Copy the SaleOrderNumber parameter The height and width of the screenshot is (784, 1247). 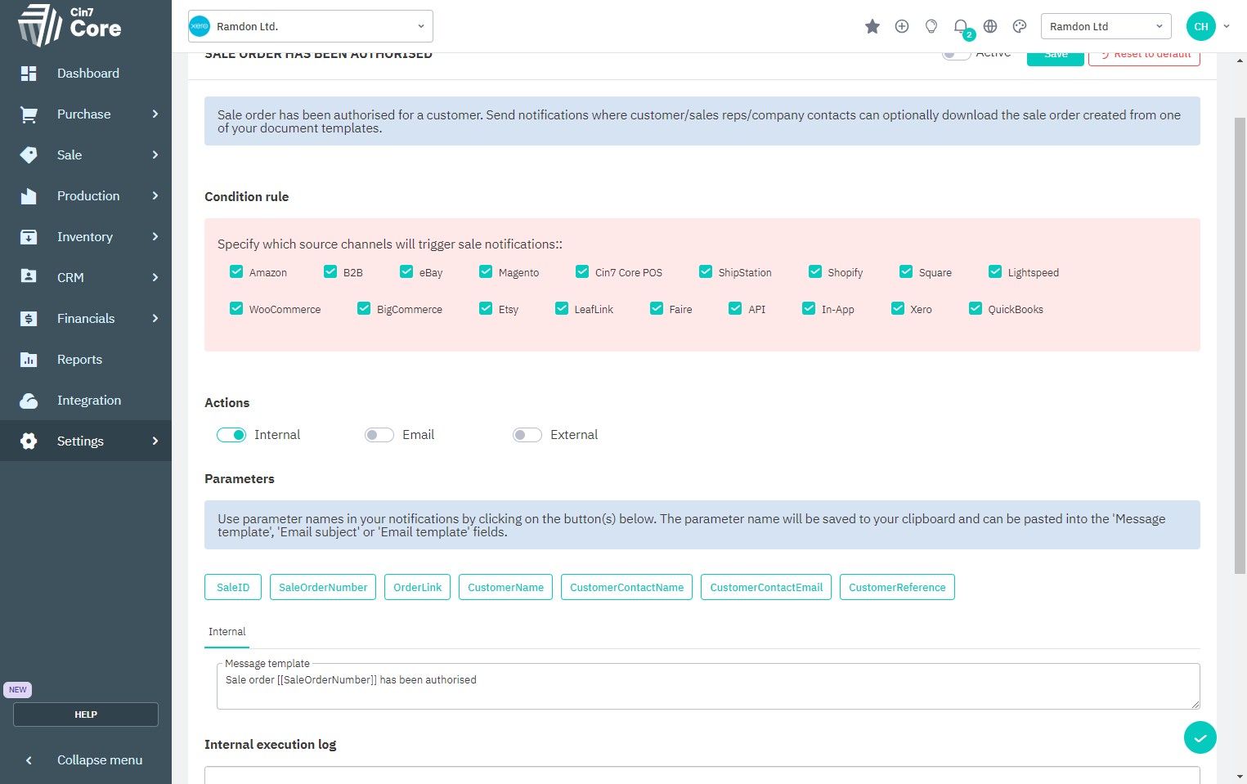click(x=323, y=587)
